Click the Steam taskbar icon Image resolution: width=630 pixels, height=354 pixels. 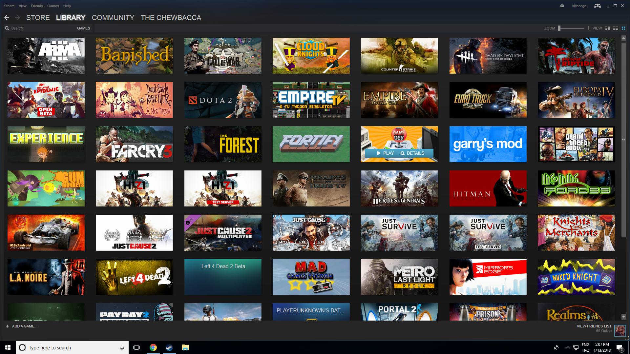[169, 347]
